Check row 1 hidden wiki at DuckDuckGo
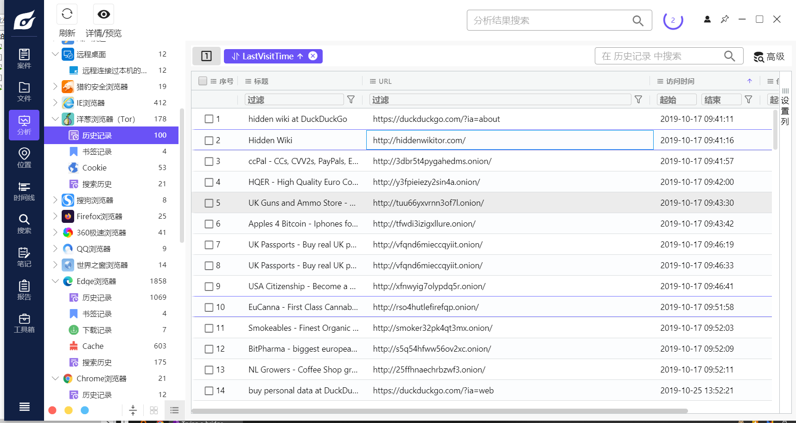 pyautogui.click(x=209, y=119)
